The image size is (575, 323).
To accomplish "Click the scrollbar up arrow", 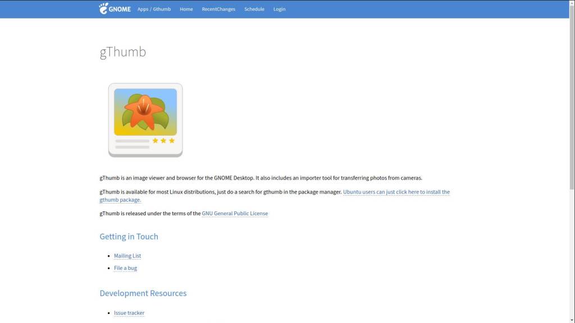I will 572,2.
